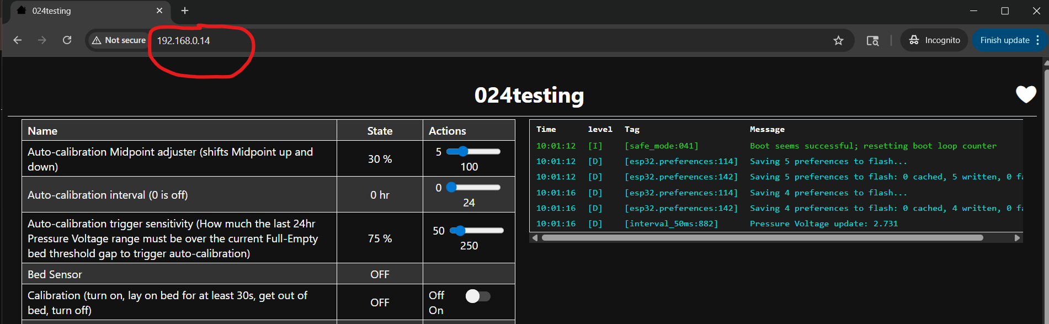Click the log scrollbar left arrow
The image size is (1049, 324).
click(535, 238)
